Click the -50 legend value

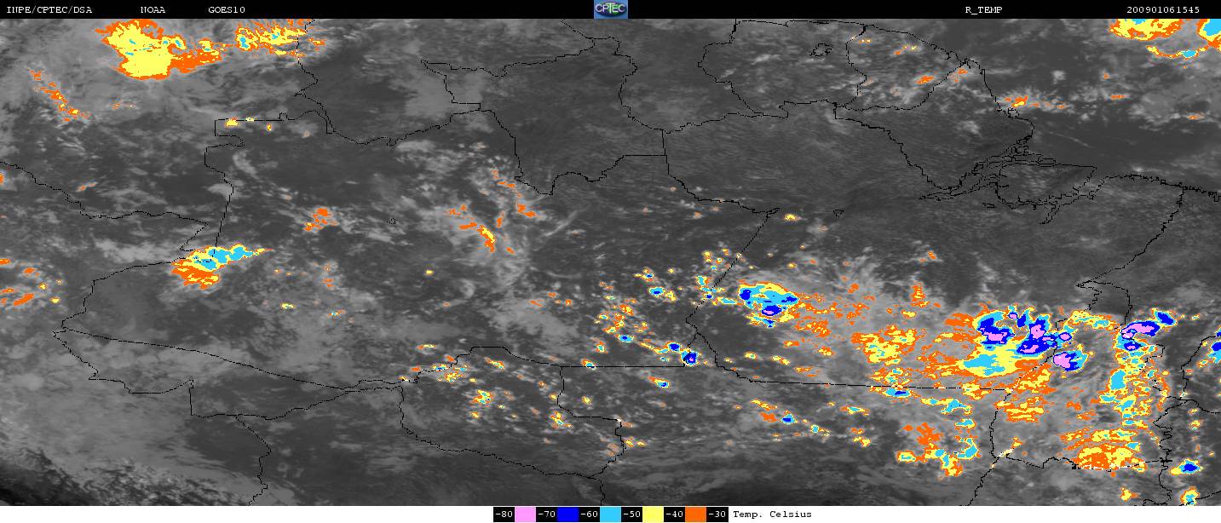coord(631,514)
